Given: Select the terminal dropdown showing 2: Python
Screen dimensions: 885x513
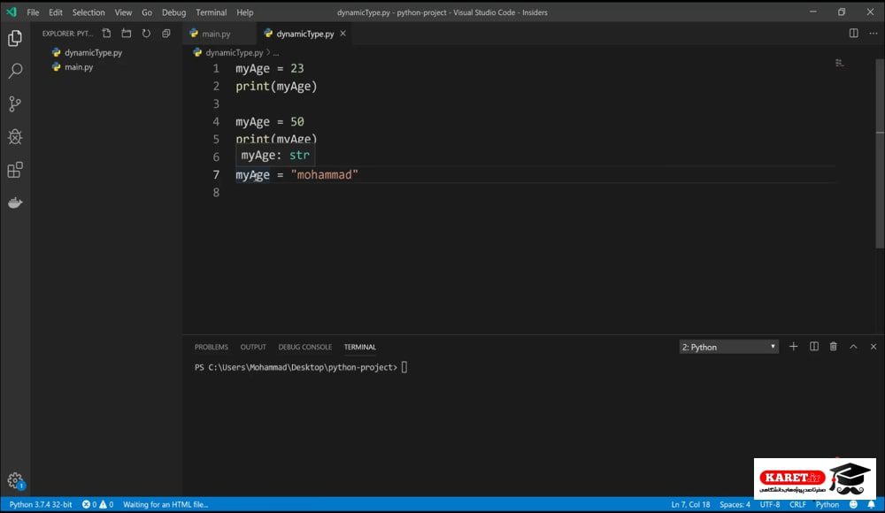Looking at the screenshot, I should [728, 347].
